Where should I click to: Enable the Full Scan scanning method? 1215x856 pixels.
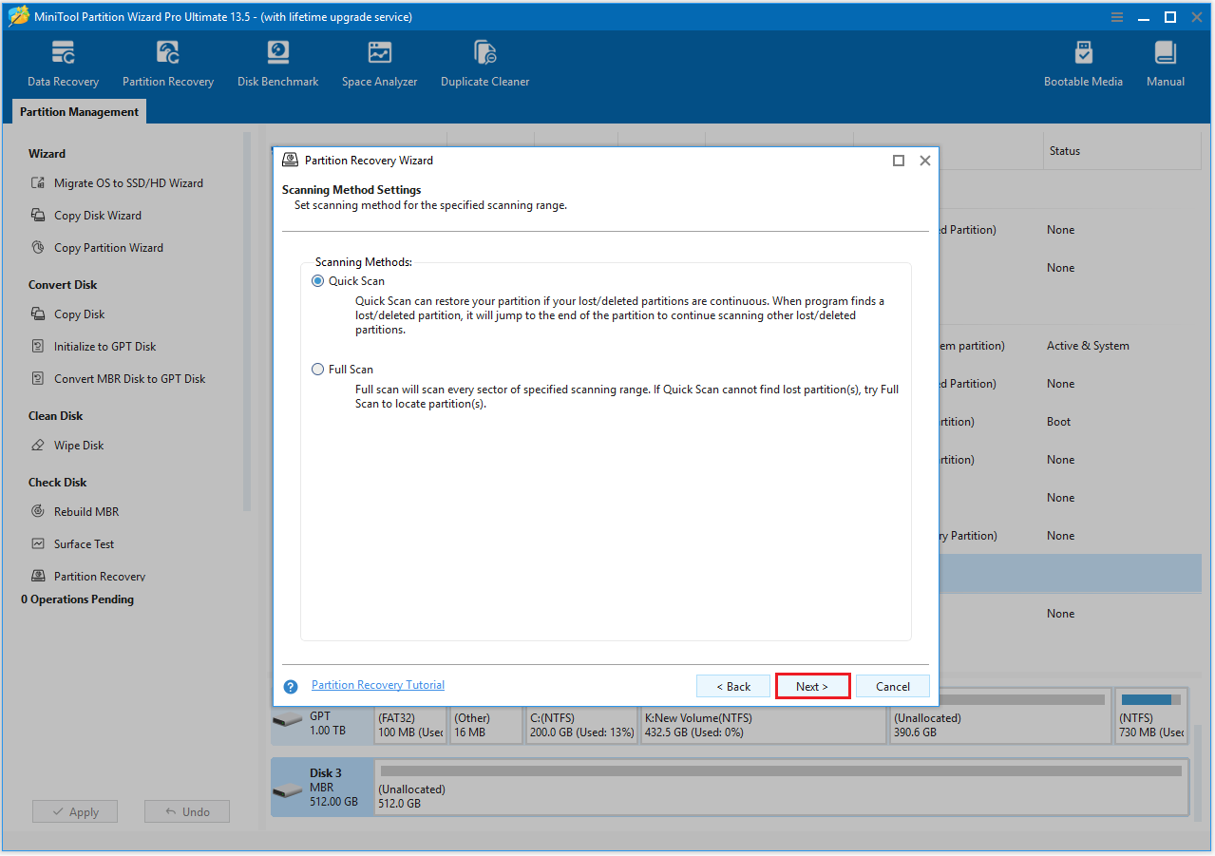pyautogui.click(x=317, y=369)
